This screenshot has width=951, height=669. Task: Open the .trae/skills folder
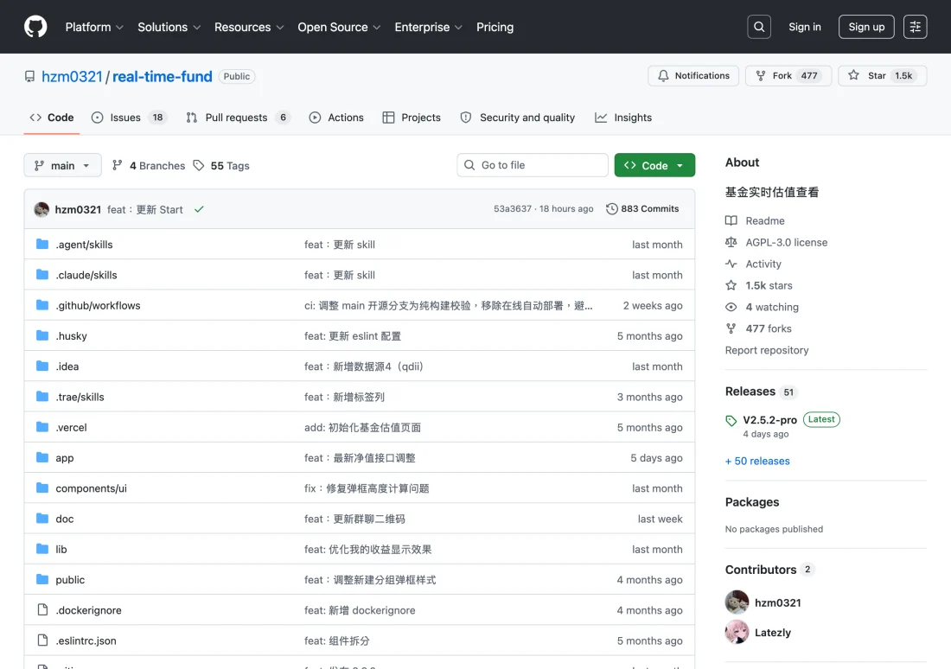click(x=80, y=397)
